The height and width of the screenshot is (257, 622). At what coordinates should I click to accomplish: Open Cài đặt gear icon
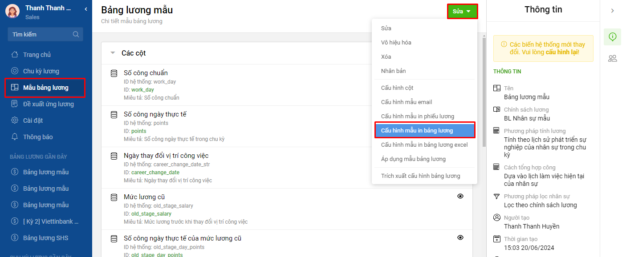click(15, 120)
